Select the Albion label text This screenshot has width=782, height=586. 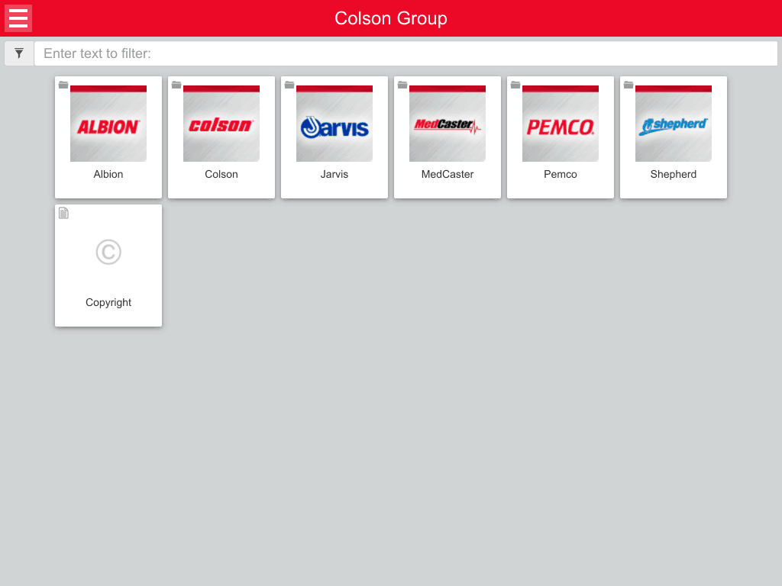(108, 174)
